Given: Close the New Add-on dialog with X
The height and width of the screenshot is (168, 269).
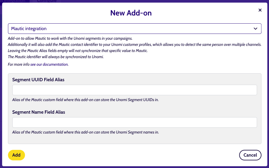Looking at the screenshot, I should pyautogui.click(x=260, y=10).
